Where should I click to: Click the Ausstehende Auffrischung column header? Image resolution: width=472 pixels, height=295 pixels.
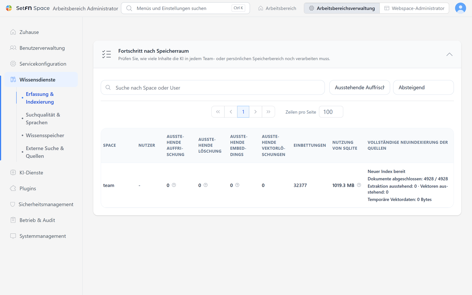pos(176,145)
